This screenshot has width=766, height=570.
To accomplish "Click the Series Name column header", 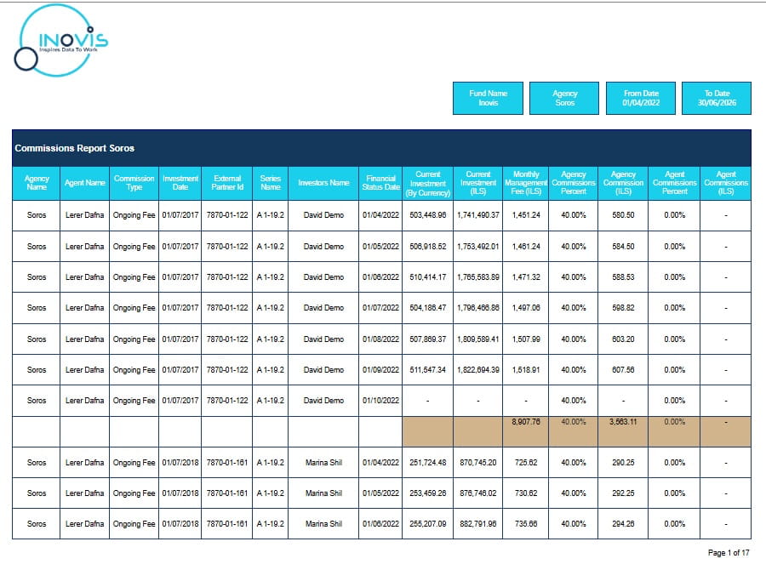I will coord(271,183).
